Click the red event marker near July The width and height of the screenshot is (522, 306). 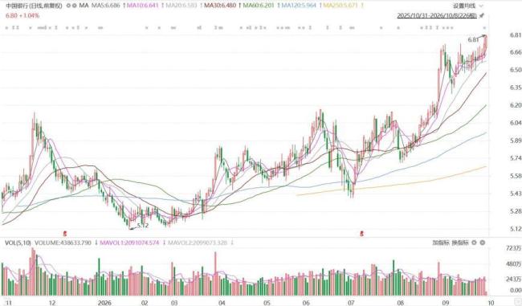(361, 234)
